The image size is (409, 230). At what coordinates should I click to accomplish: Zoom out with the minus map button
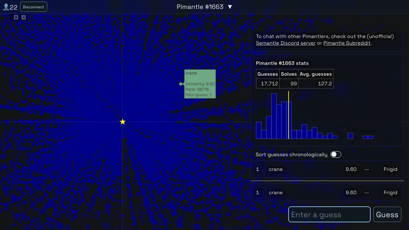point(24,17)
